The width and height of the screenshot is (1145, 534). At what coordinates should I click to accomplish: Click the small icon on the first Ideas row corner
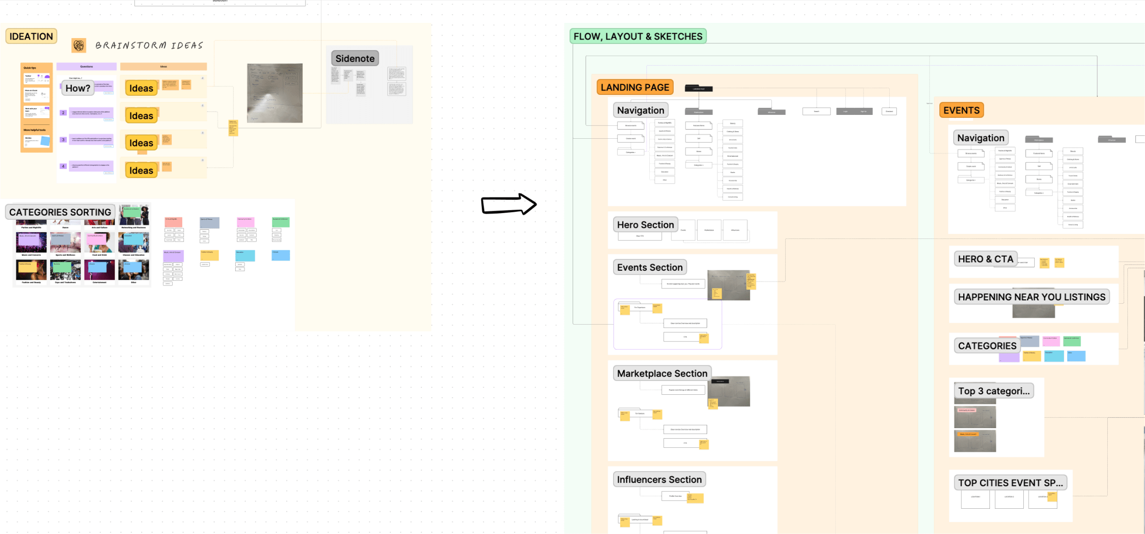pyautogui.click(x=202, y=78)
